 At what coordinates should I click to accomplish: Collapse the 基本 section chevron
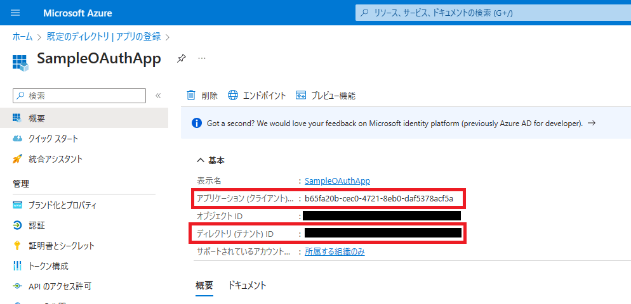[x=201, y=161]
